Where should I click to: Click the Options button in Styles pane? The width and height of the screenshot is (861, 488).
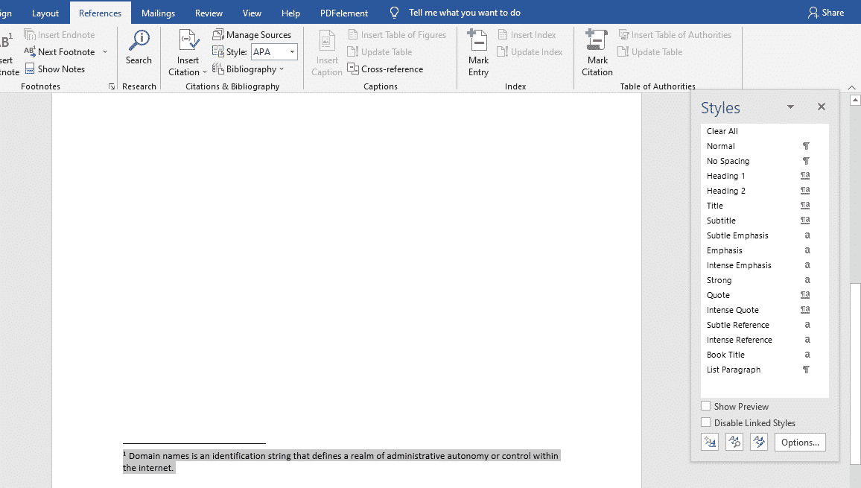pos(799,441)
